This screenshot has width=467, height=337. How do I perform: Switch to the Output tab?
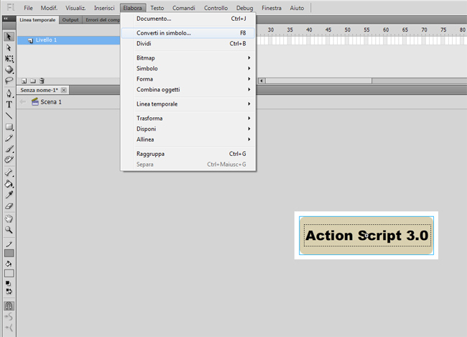pyautogui.click(x=70, y=20)
